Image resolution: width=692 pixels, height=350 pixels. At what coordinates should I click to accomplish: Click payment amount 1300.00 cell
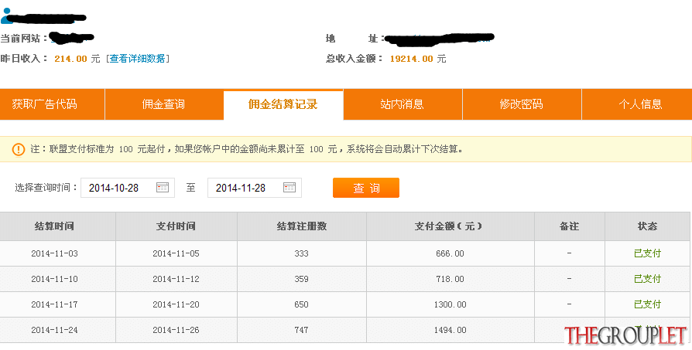450,304
